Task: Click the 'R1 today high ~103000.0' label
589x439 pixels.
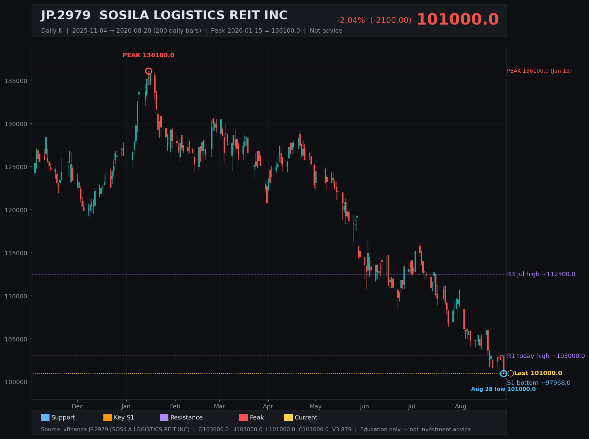Action: pos(546,356)
